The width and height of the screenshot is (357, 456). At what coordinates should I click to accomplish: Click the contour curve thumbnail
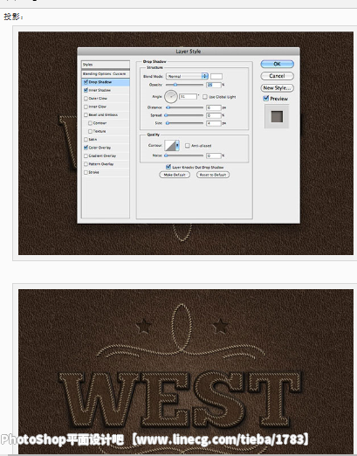click(x=170, y=145)
